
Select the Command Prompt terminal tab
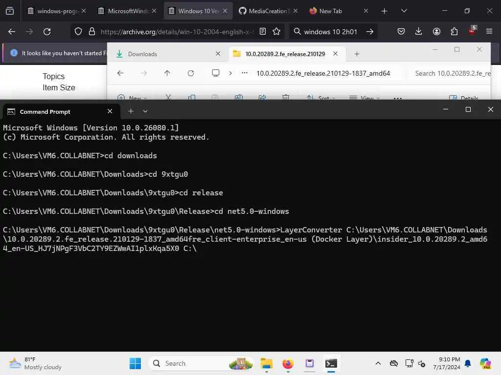(61, 111)
